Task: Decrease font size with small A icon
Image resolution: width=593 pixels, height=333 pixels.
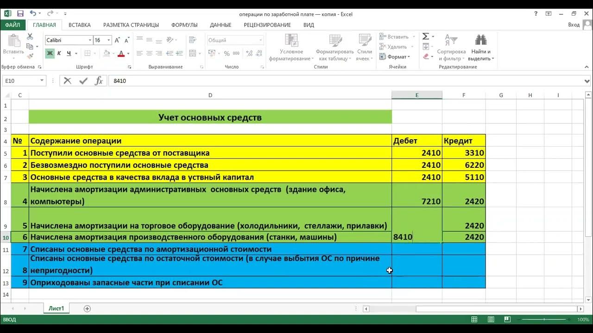Action: pos(127,40)
